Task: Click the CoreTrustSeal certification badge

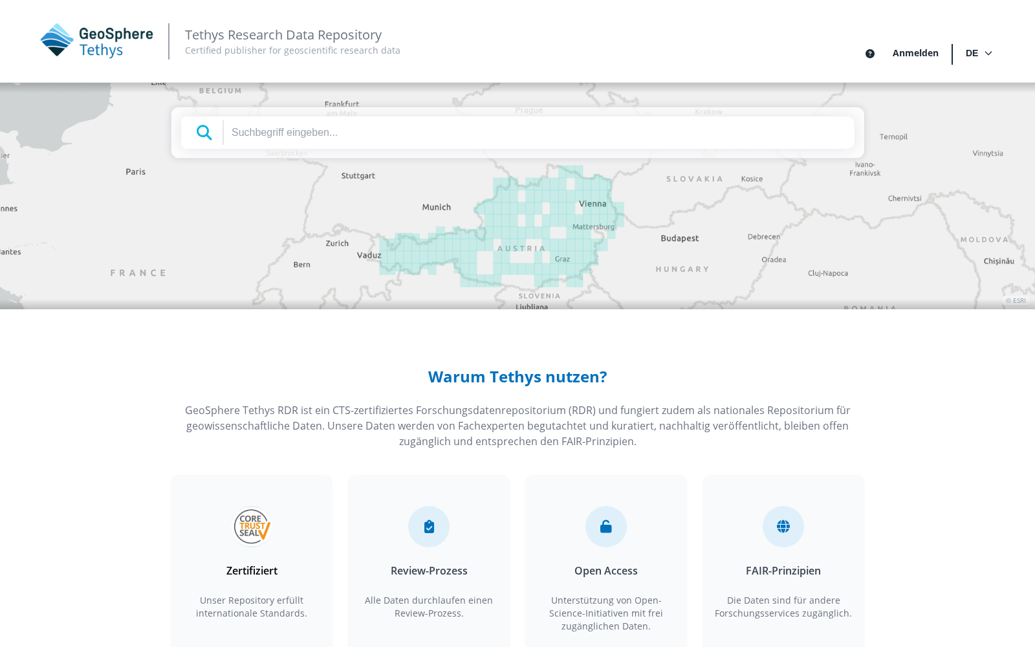Action: click(x=252, y=527)
